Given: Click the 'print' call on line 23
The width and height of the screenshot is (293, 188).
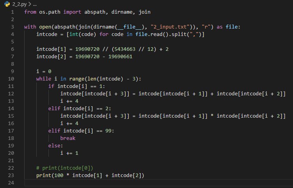Looking at the screenshot, I should (43, 175).
